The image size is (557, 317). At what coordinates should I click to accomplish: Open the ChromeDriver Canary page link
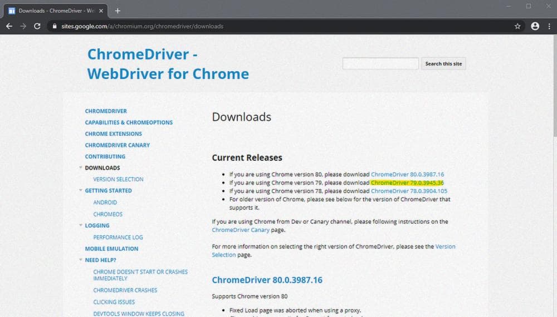pos(241,230)
